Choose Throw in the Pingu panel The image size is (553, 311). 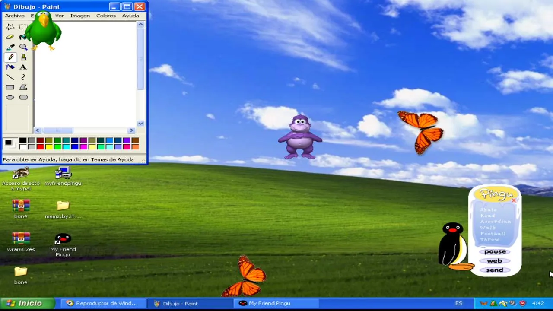pyautogui.click(x=489, y=239)
